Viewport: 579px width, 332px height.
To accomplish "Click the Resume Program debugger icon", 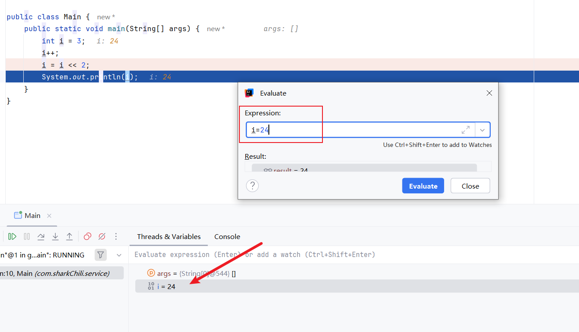I will pyautogui.click(x=12, y=236).
